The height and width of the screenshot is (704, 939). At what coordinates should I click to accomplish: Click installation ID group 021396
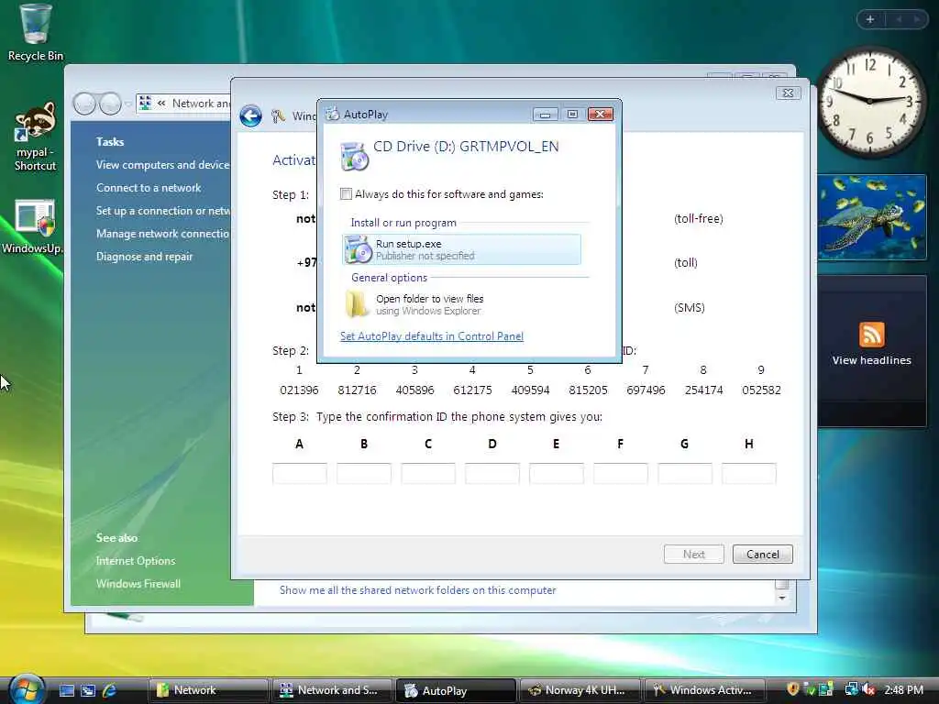coord(299,390)
